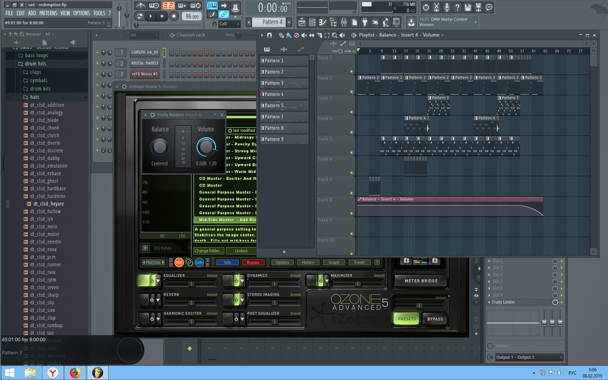The image size is (608, 380).
Task: Click the Meter Bridge button in Ozone
Action: tap(421, 281)
